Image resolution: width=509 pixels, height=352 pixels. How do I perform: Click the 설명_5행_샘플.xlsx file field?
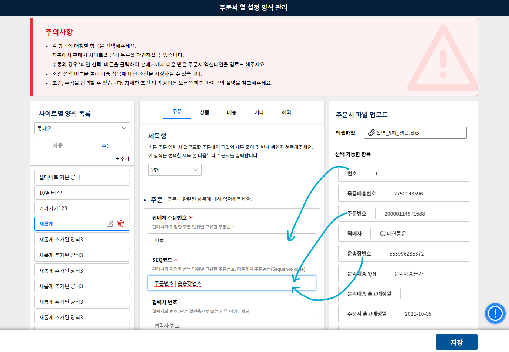415,133
